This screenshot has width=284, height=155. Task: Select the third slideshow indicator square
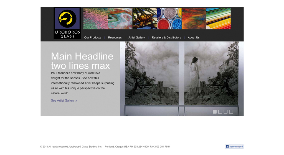pos(225,112)
